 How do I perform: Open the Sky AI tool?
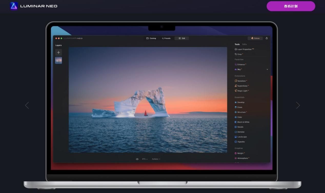click(x=238, y=69)
